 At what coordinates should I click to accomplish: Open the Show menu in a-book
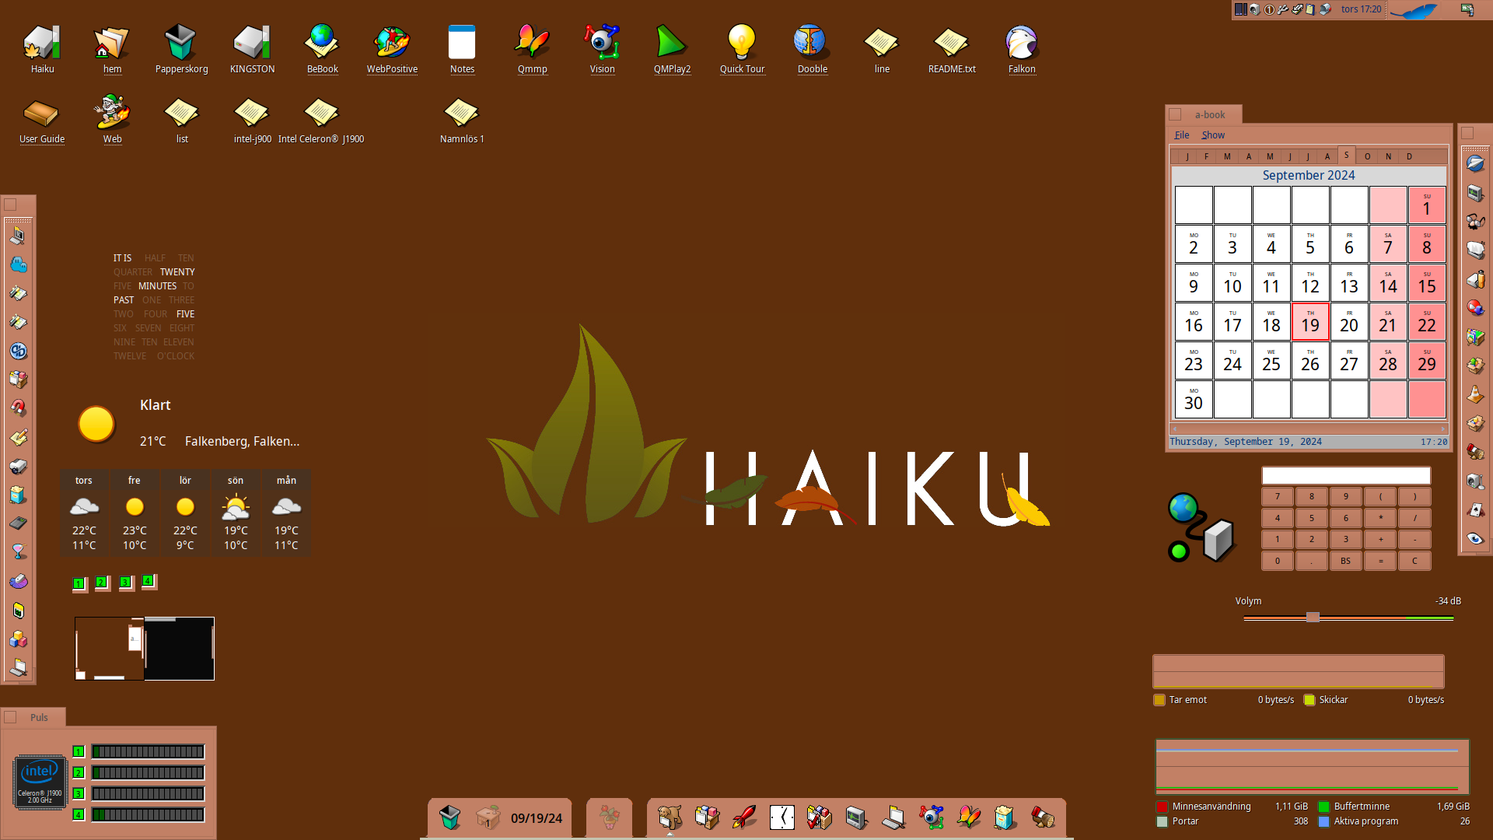1213,135
